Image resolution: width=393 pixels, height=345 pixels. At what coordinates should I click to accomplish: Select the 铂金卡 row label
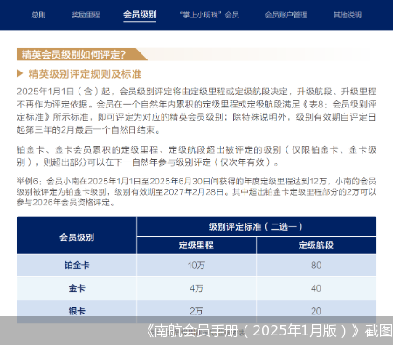[x=77, y=266]
